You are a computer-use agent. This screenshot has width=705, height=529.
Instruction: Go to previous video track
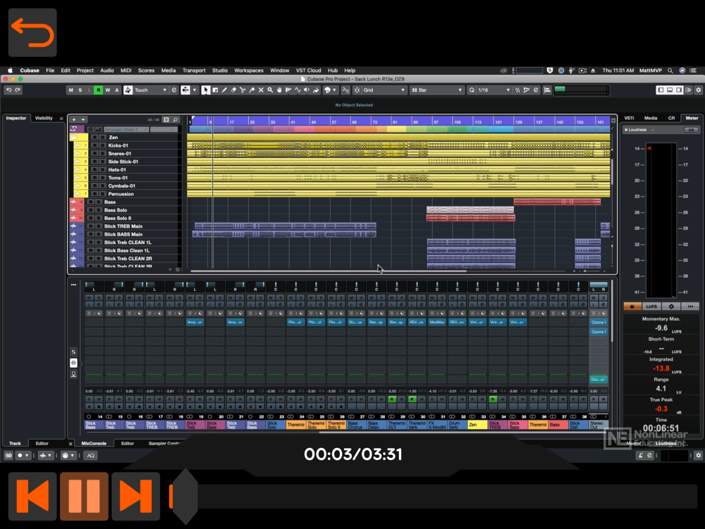coord(32,496)
